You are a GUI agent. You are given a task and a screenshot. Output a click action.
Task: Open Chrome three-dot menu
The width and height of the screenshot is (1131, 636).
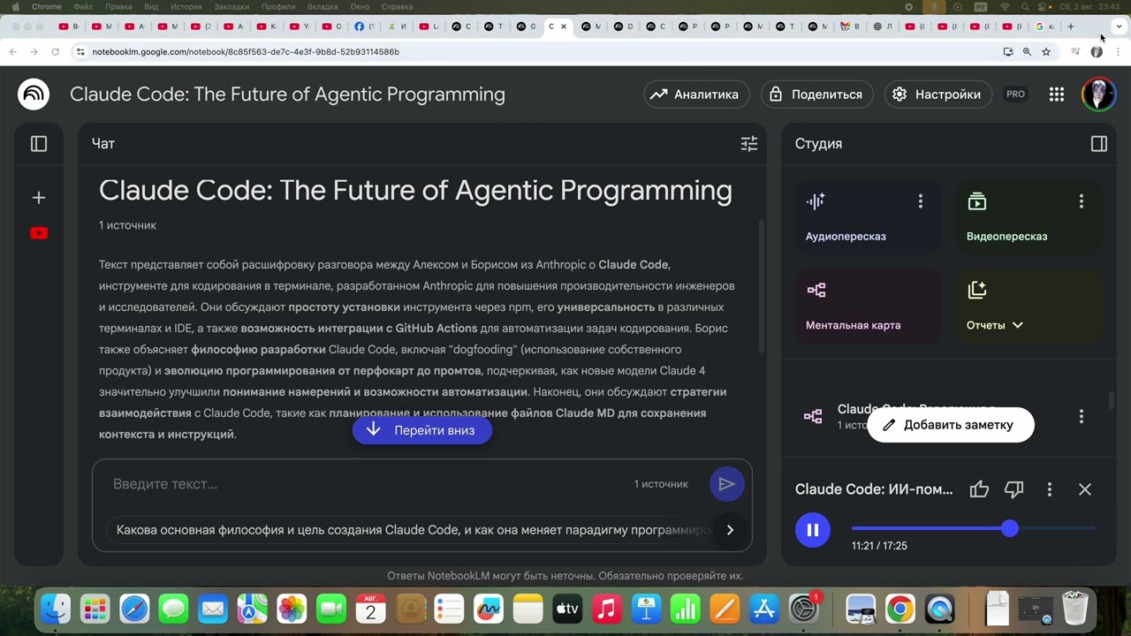tap(1119, 52)
